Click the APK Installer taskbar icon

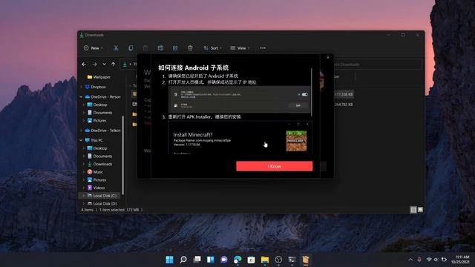[305, 260]
